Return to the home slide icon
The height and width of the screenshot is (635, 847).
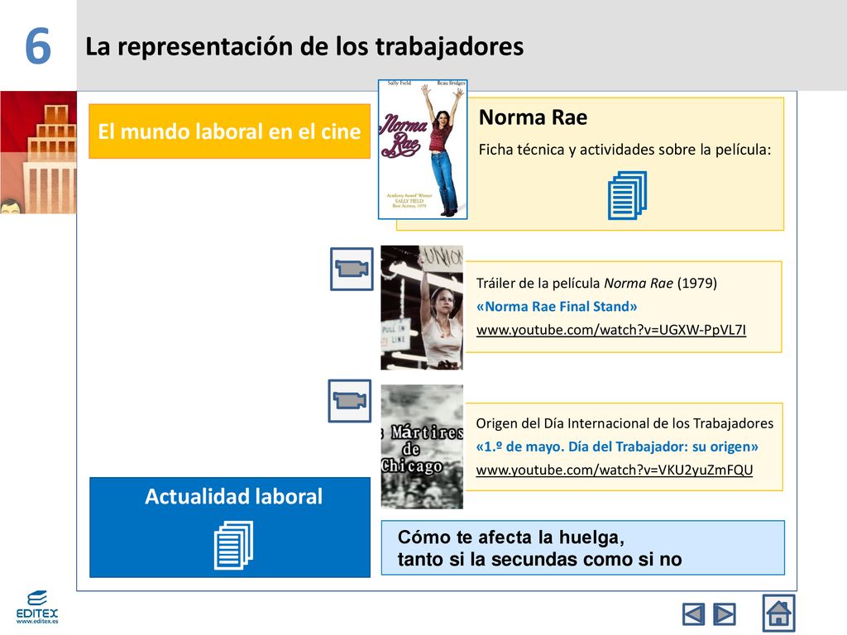pos(778,614)
